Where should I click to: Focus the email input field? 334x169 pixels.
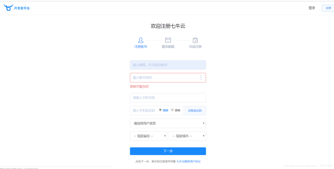click(168, 65)
